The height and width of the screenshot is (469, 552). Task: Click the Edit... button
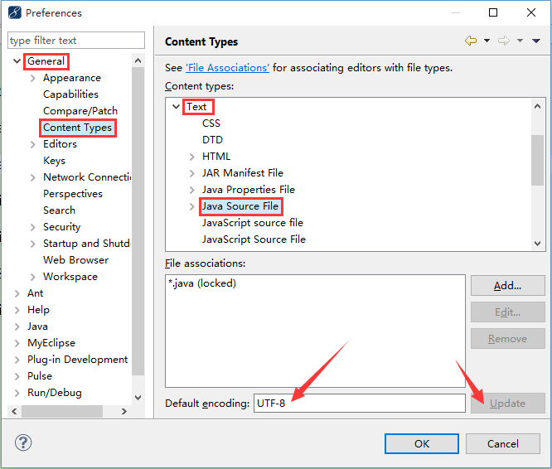507,312
